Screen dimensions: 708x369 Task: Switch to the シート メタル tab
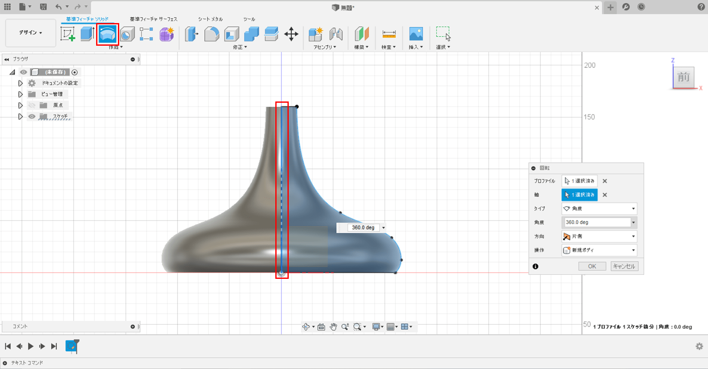[x=210, y=19]
